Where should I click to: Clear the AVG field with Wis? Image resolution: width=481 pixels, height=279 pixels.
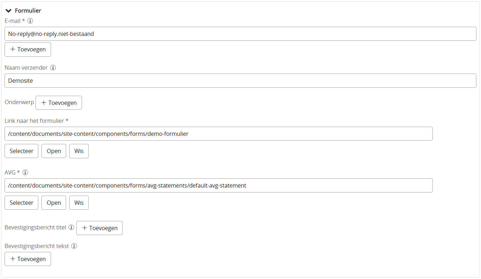(79, 203)
